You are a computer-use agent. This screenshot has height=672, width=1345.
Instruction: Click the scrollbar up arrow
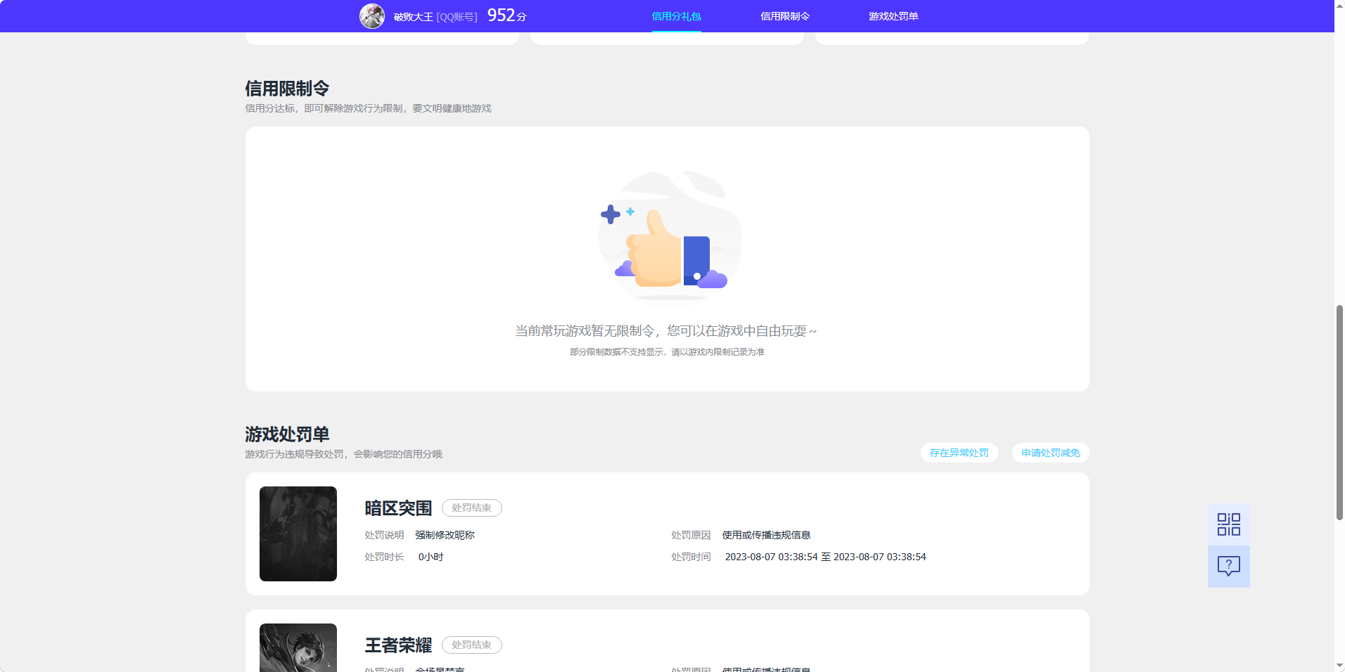click(x=1339, y=5)
